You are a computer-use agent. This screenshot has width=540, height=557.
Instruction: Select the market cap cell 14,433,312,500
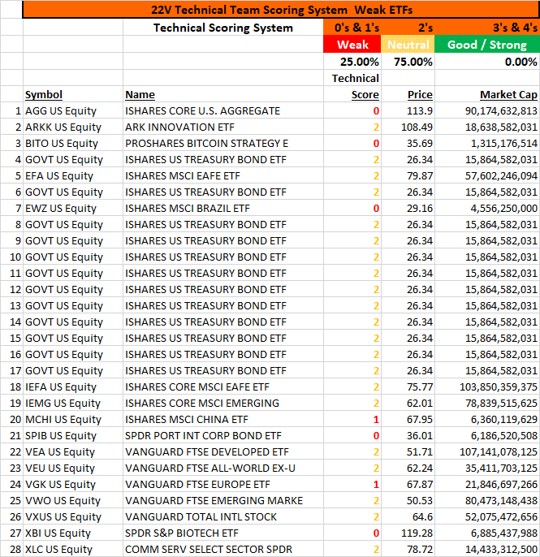point(487,549)
